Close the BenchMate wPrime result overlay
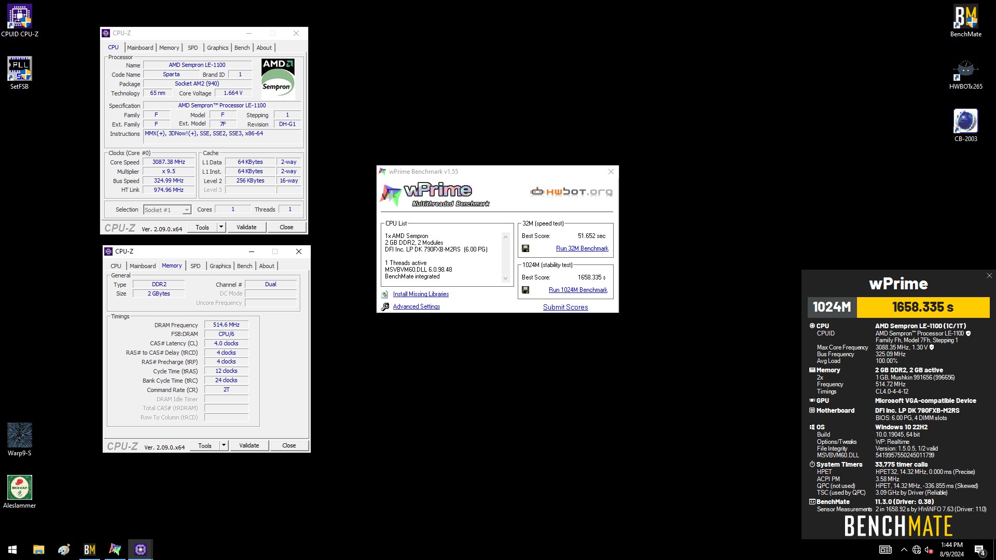 [989, 276]
